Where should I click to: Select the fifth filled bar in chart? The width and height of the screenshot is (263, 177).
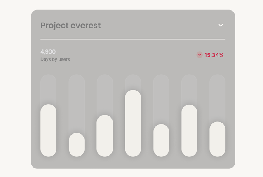161,140
